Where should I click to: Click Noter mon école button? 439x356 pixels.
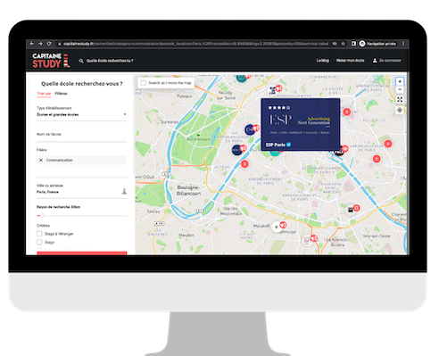350,61
